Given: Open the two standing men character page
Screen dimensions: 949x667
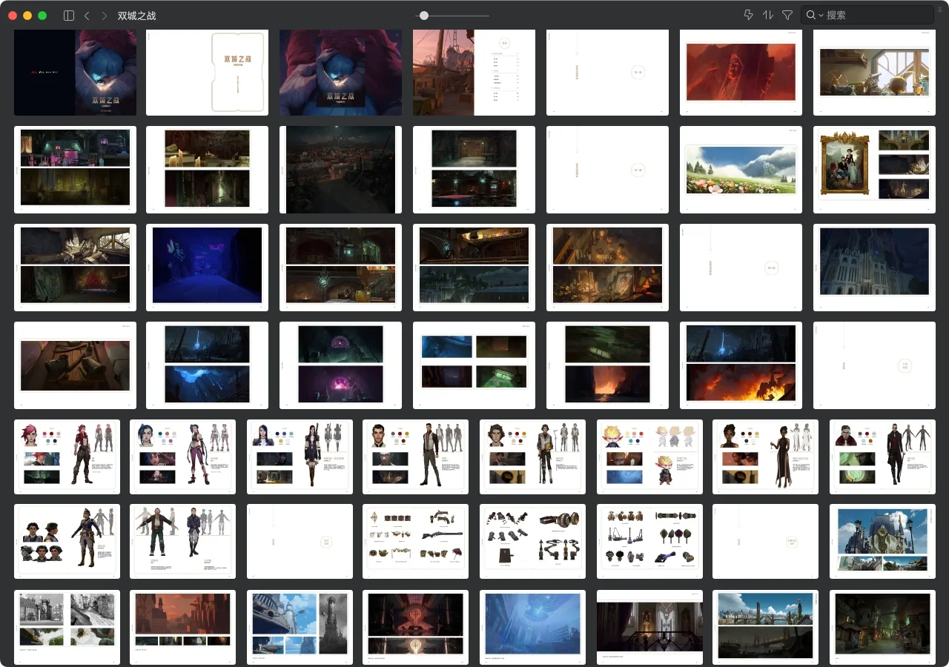Looking at the screenshot, I should [182, 542].
